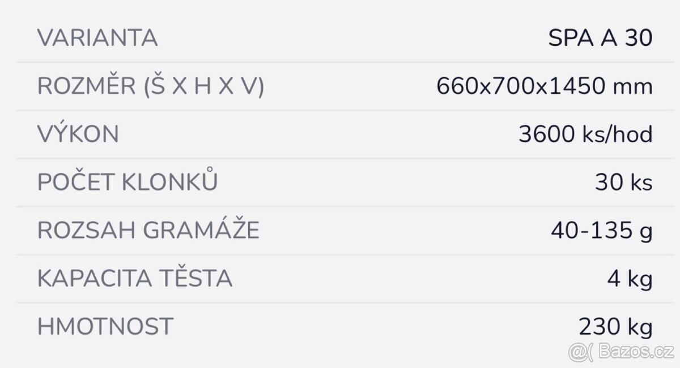Select the 4 kg value
This screenshot has width=680, height=368.
pos(628,279)
